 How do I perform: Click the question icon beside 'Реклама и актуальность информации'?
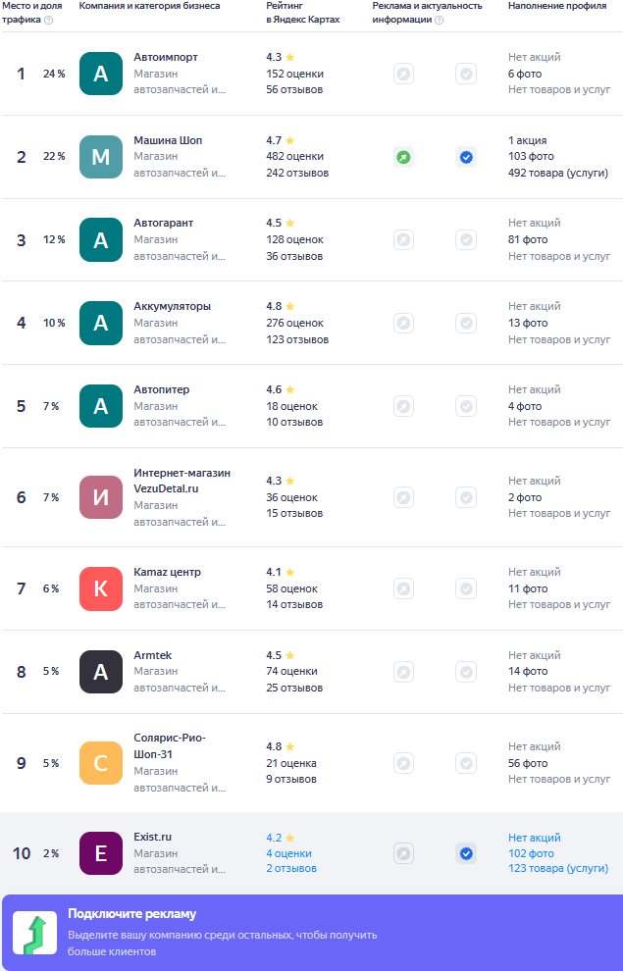click(440, 20)
